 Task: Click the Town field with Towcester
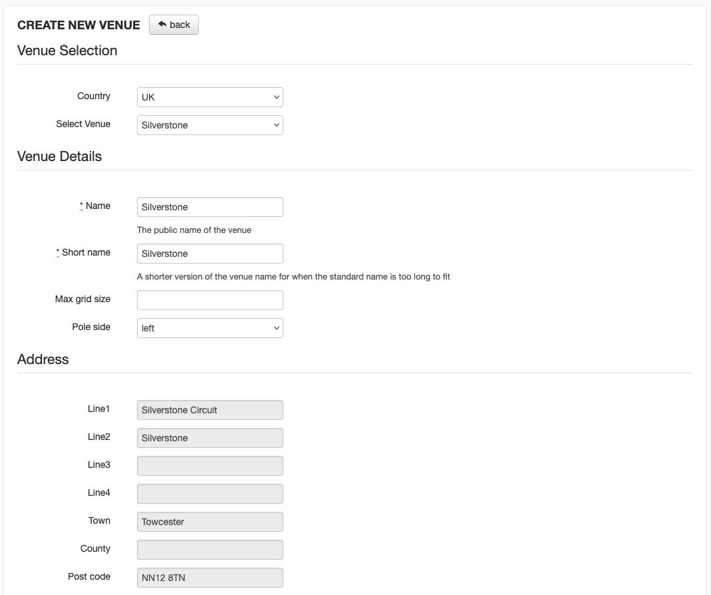[210, 522]
